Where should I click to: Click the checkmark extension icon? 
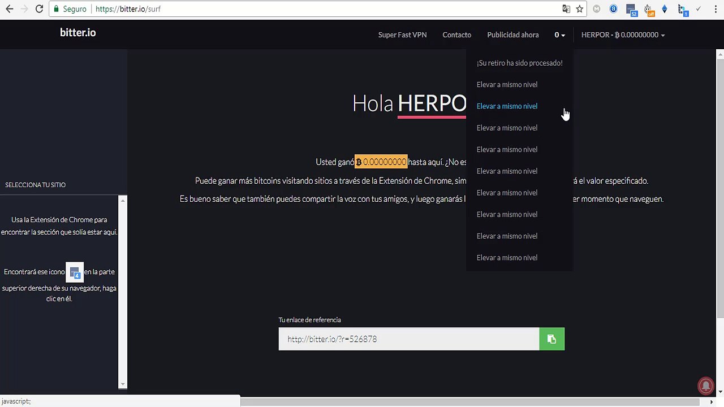pyautogui.click(x=699, y=9)
